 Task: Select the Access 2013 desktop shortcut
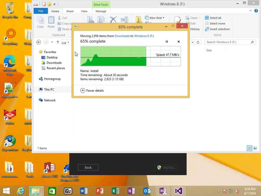pos(49,170)
